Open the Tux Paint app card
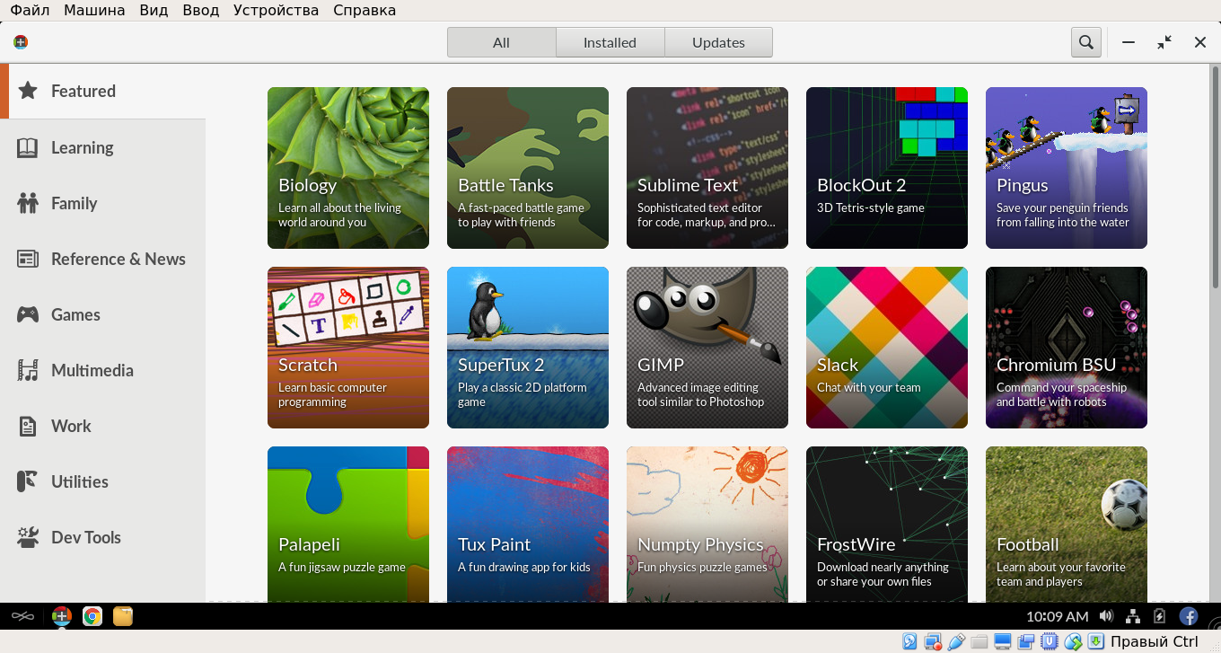The image size is (1221, 653). coord(528,524)
